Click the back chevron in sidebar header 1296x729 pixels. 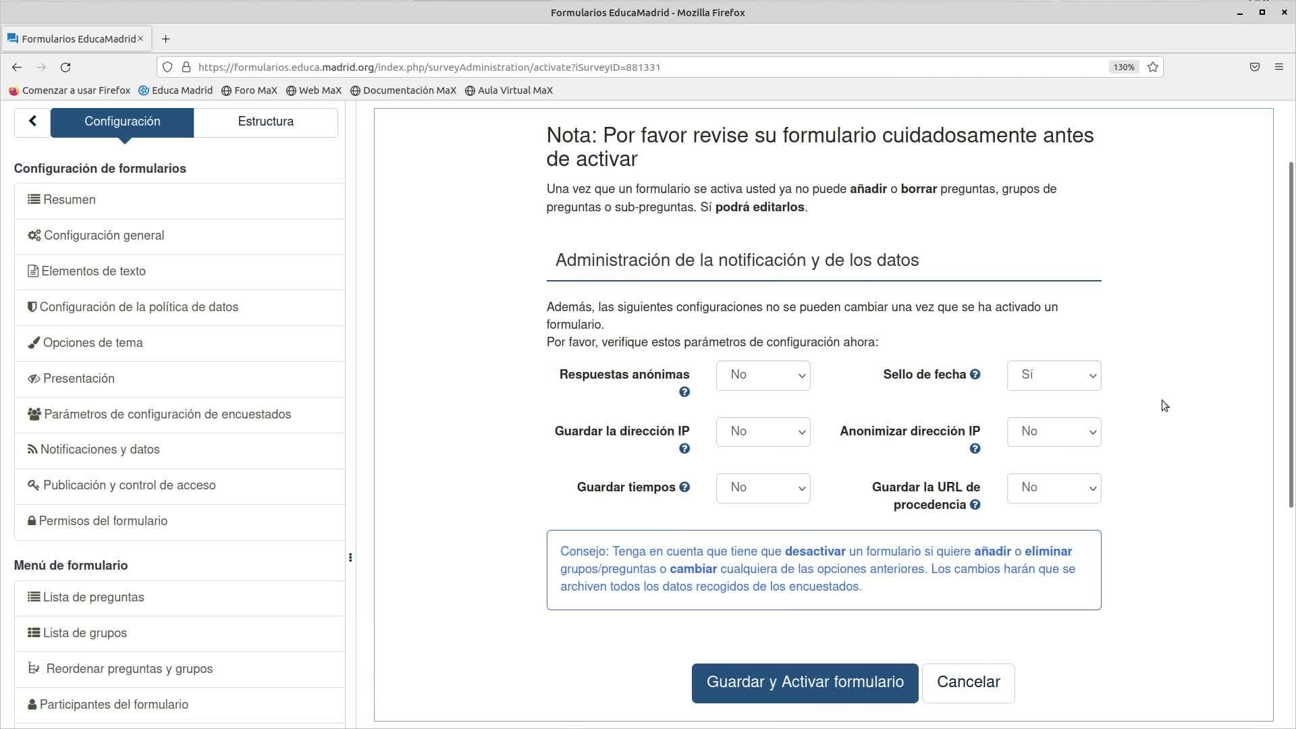tap(32, 122)
